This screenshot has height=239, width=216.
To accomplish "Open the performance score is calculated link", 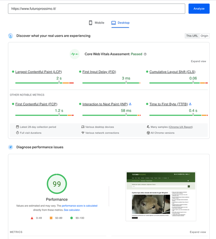I will click(79, 206).
